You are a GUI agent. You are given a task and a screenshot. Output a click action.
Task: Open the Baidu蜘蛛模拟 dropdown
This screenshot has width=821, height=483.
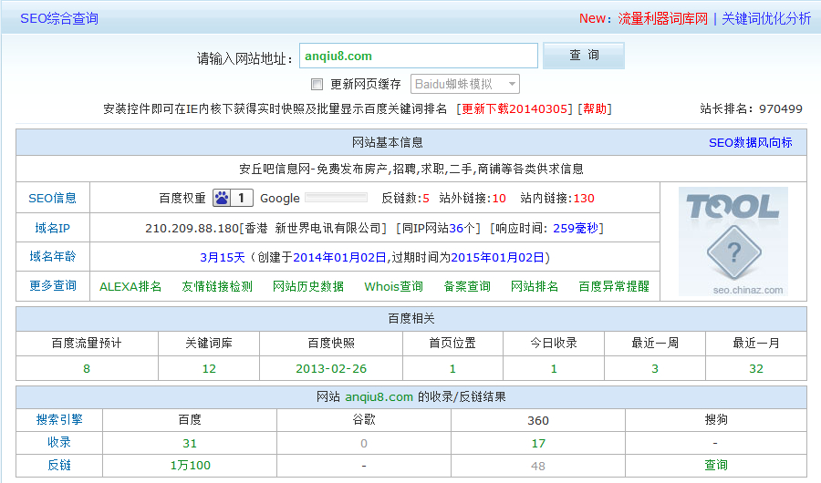465,84
